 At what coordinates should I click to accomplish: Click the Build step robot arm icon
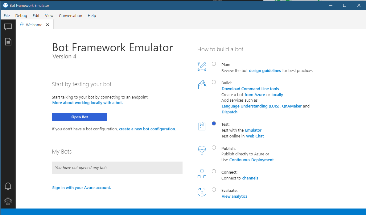click(202, 85)
